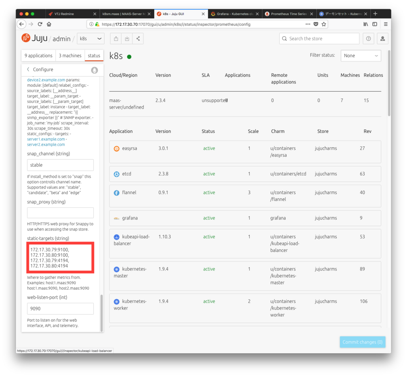
Task: Go forward in browser history
Action: [x=31, y=24]
